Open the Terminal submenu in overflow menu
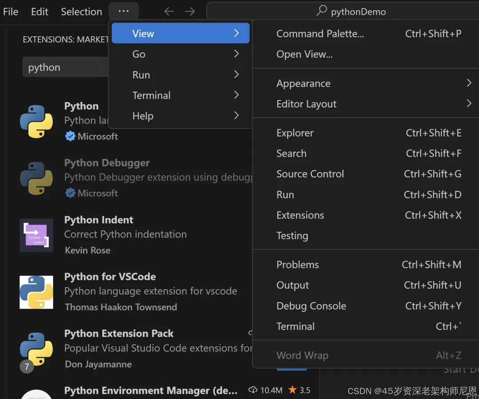The image size is (479, 399). (181, 95)
